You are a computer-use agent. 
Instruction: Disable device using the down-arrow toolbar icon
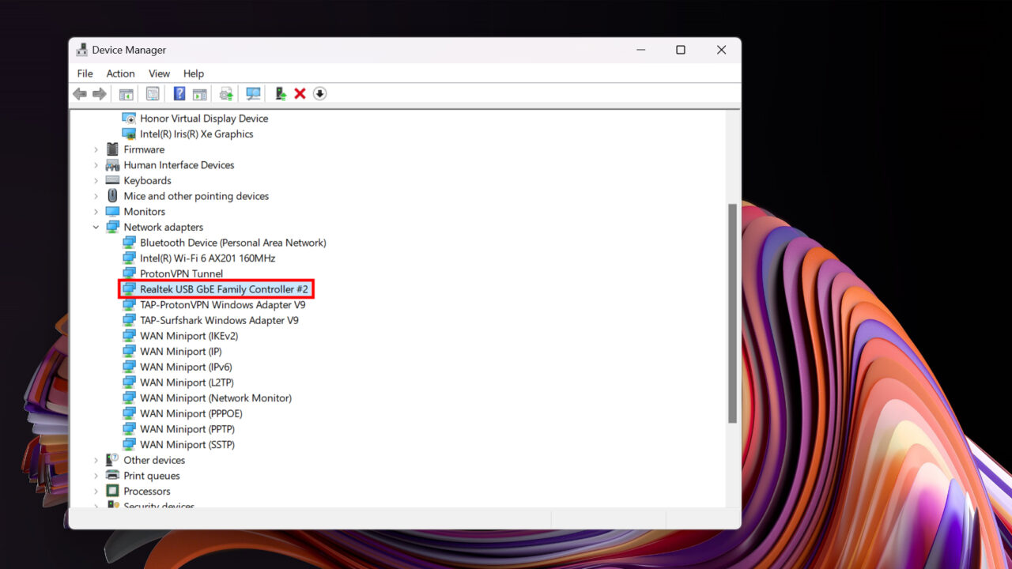pos(319,93)
